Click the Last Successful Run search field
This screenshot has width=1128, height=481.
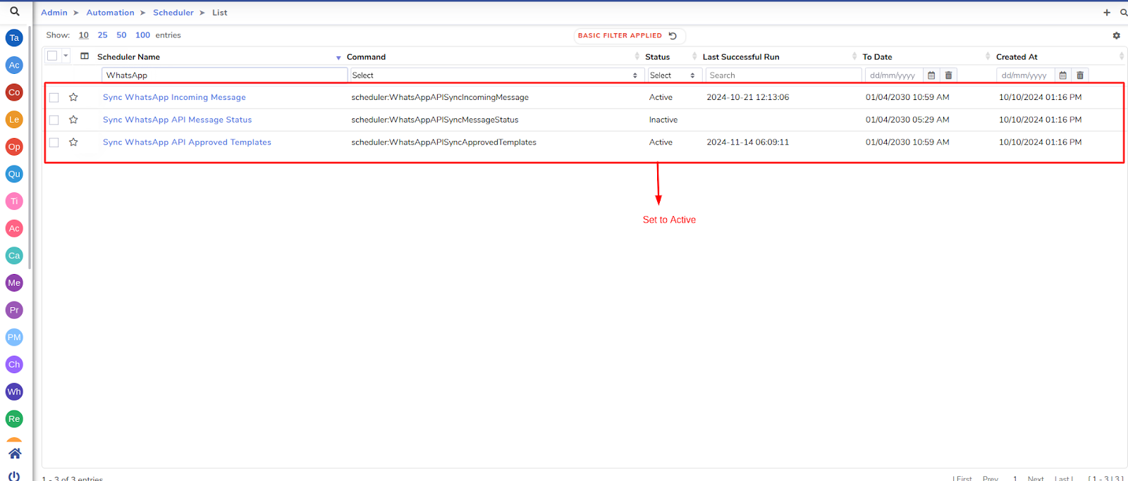(x=783, y=75)
